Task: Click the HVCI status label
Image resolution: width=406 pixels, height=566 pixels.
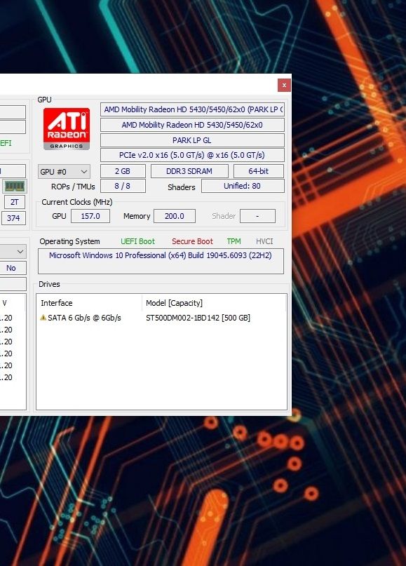Action: [x=264, y=241]
